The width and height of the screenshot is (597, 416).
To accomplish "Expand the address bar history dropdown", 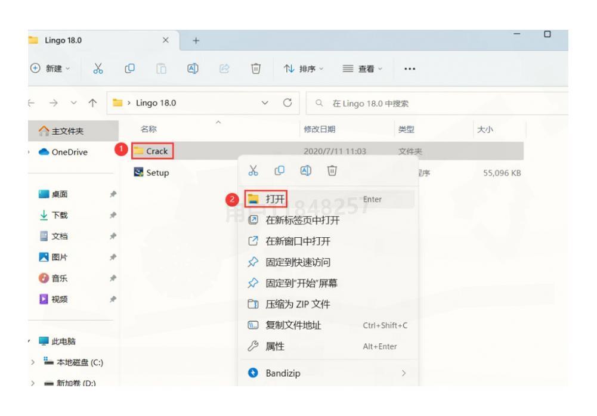I will (265, 103).
